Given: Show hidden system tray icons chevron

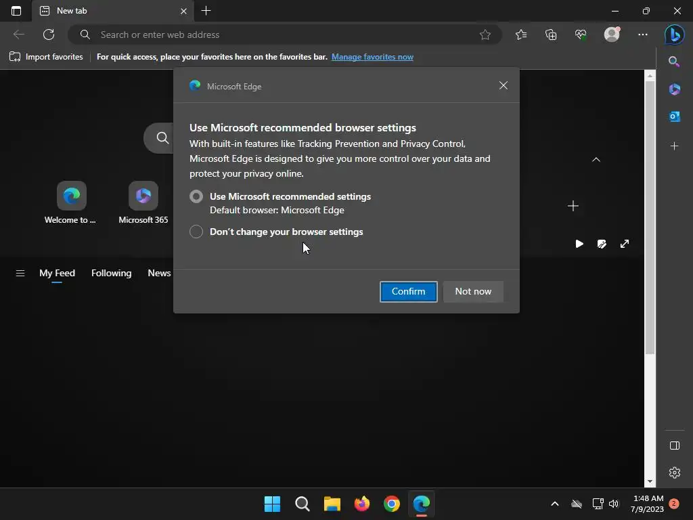Looking at the screenshot, I should click(555, 504).
